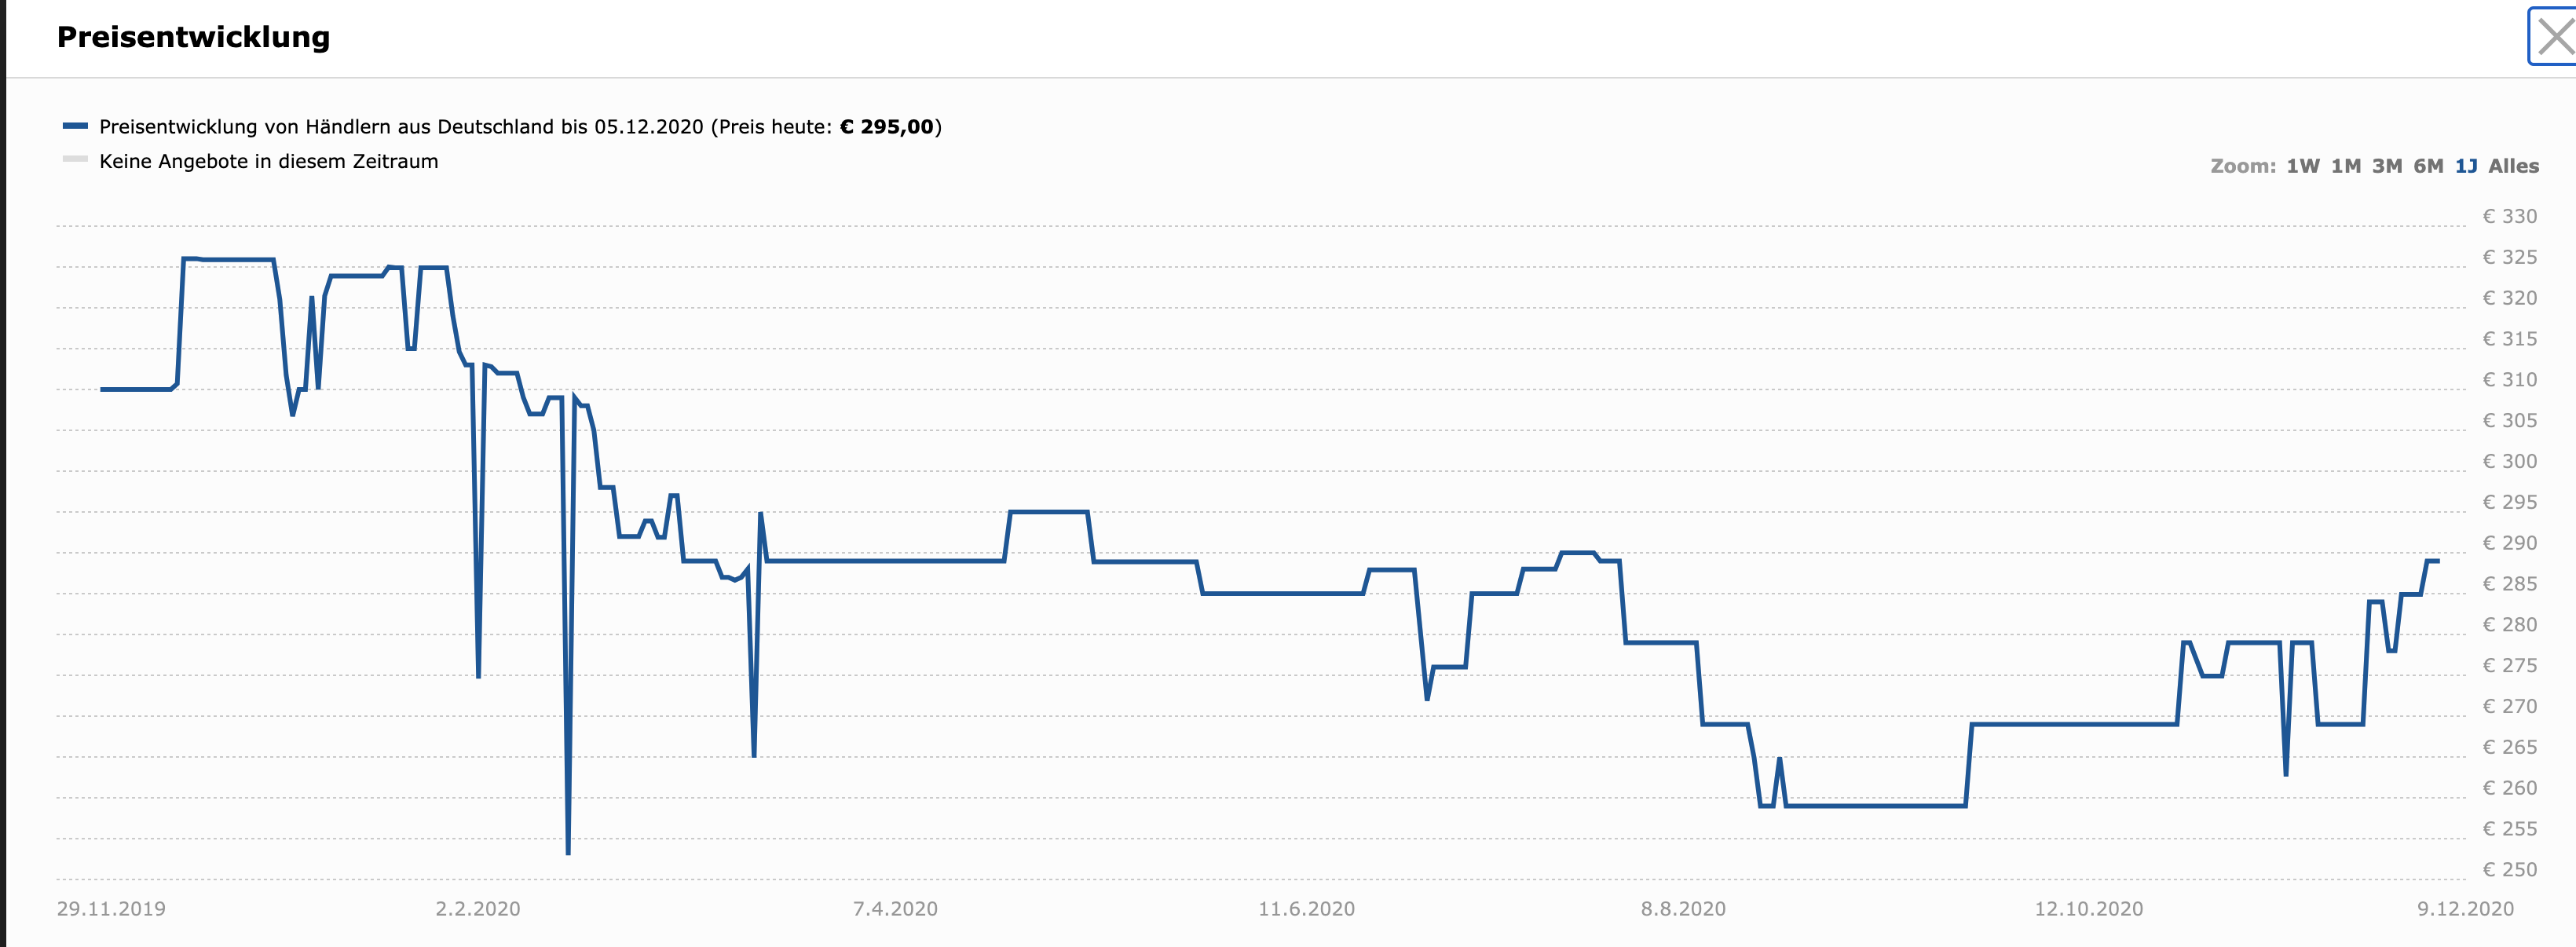Click the 2.2.2020 date axis label
This screenshot has width=2576, height=947.
477,909
